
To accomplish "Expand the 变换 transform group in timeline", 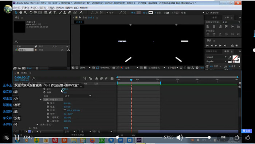I will [30, 128].
